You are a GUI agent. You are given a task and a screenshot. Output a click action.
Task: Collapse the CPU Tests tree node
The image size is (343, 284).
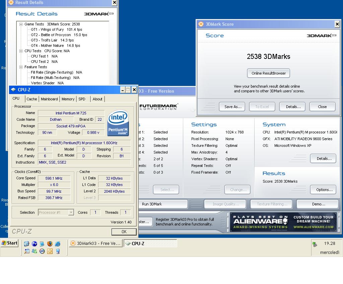[x=21, y=51]
